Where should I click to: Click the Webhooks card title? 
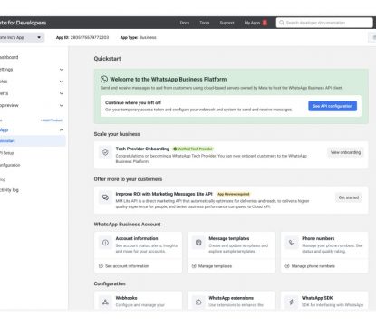click(127, 298)
